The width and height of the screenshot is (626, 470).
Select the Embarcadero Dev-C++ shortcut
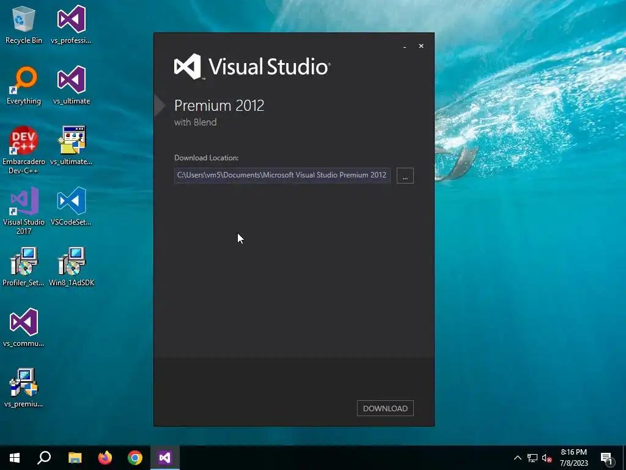[x=24, y=151]
